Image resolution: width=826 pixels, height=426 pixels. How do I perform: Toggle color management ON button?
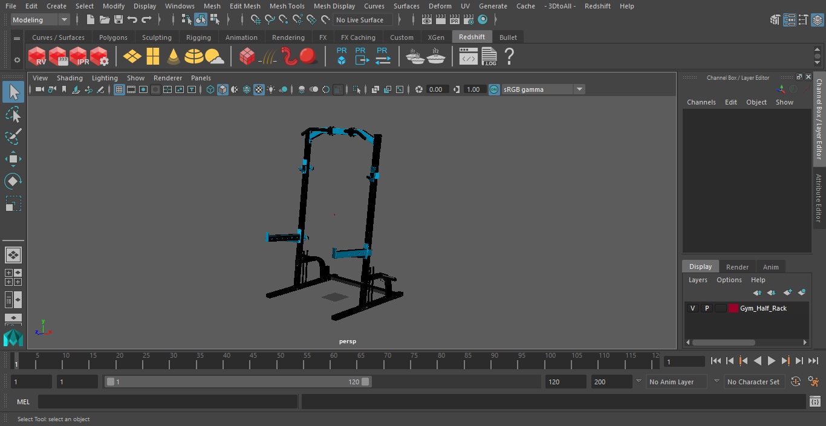click(x=494, y=89)
